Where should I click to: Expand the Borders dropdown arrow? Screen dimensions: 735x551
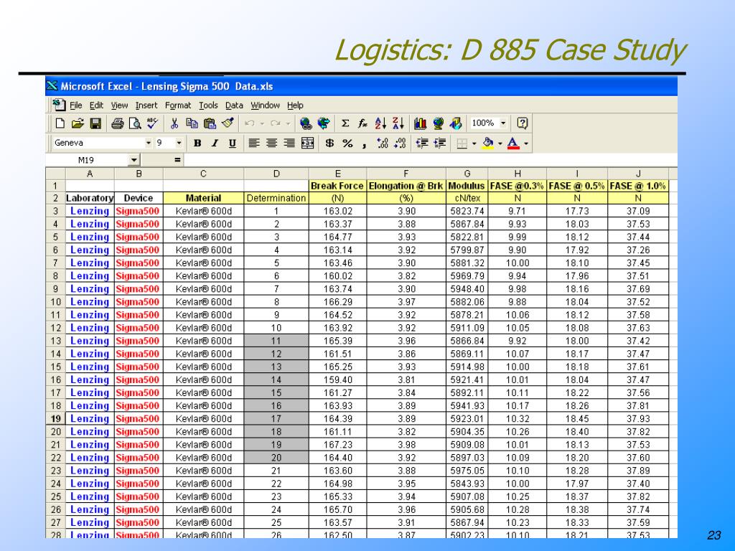click(474, 143)
